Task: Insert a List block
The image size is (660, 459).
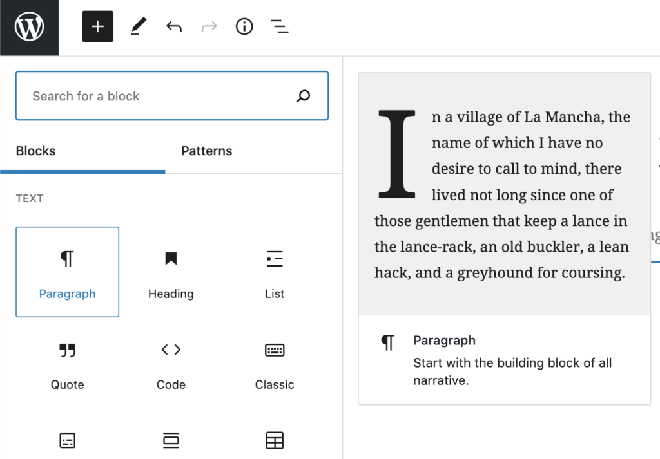Action: tap(275, 272)
